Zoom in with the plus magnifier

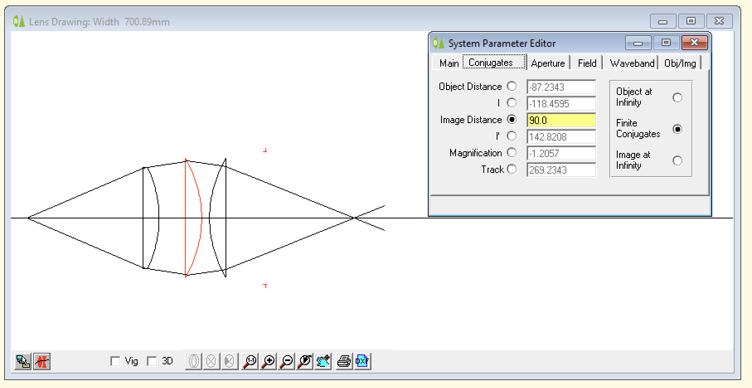click(x=269, y=361)
